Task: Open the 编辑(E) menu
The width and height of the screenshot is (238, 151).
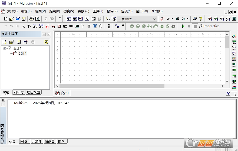Action: click(26, 11)
